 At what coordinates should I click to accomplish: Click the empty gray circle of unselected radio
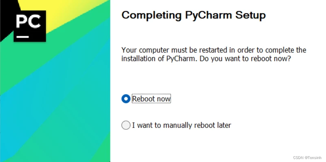126,125
